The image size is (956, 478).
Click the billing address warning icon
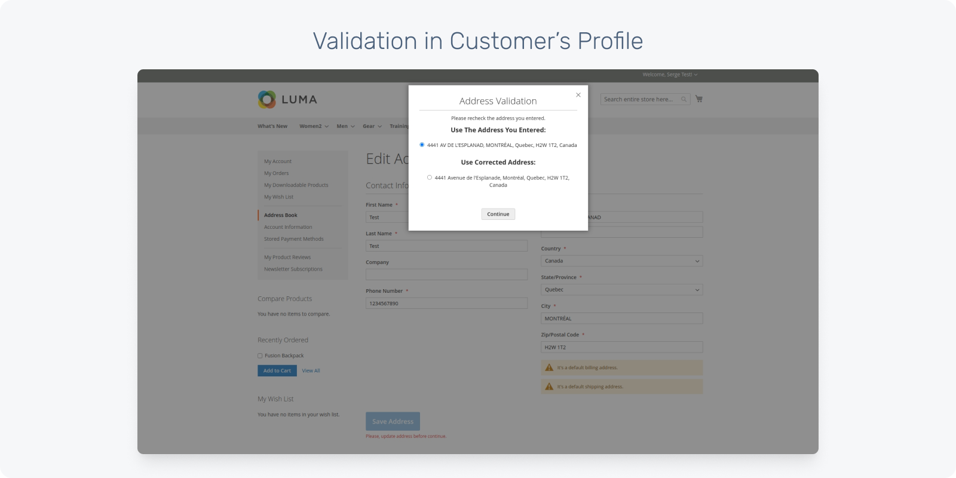(x=549, y=367)
